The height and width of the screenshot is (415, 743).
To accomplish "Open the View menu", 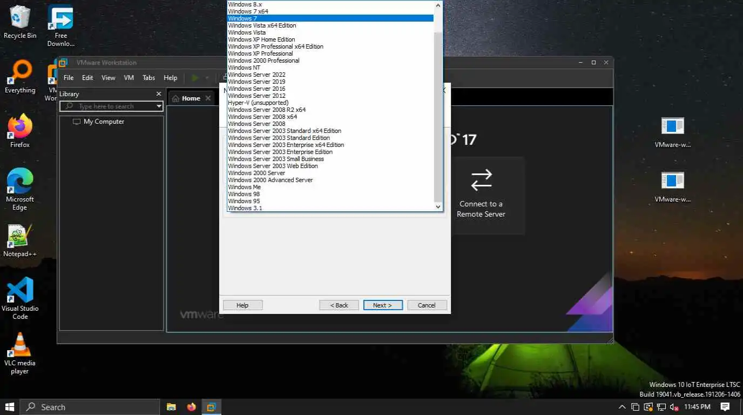I will [108, 78].
